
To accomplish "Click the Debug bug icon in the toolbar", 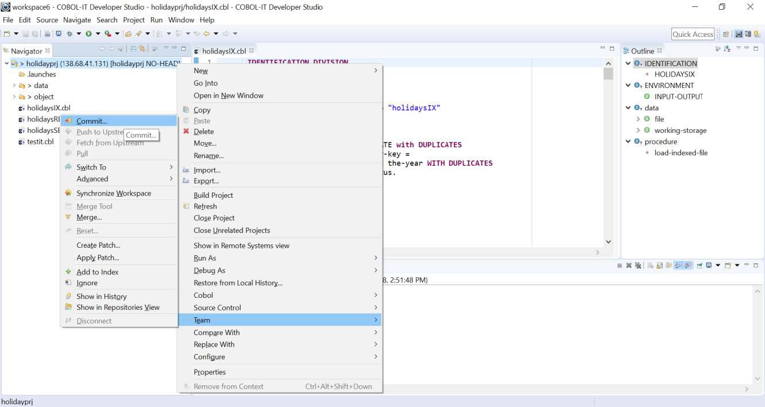I will pyautogui.click(x=68, y=34).
